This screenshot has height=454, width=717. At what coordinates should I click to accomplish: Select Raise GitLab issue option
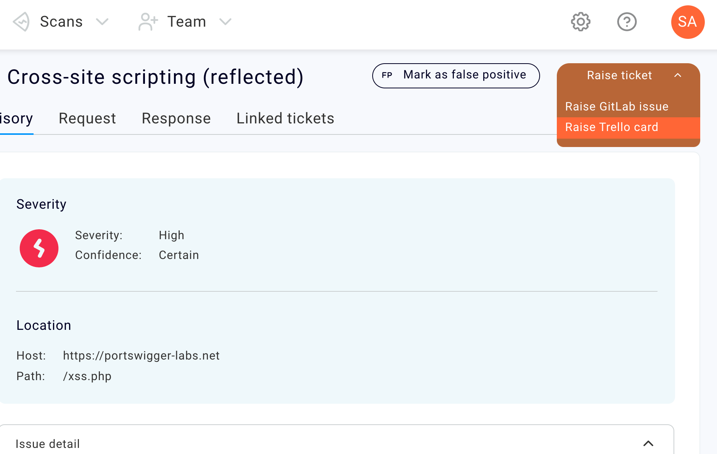628,107
